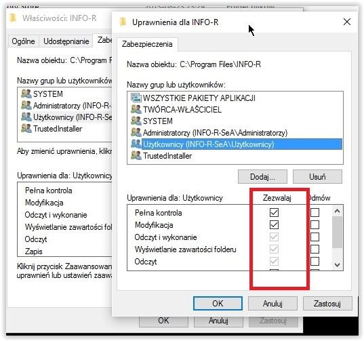Image resolution: width=364 pixels, height=341 pixels.
Task: Check Odmów for Wyświetlanie zawartości folderu
Action: (x=315, y=249)
